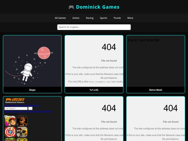188x141 pixels.
Task: Open the 1v1.LOL 404 preview
Action: point(94,61)
